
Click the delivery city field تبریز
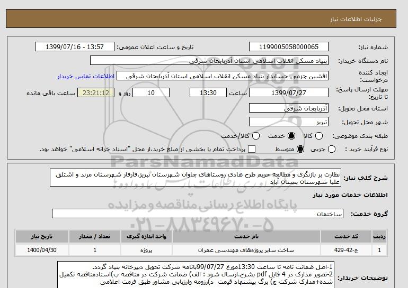pos(289,122)
